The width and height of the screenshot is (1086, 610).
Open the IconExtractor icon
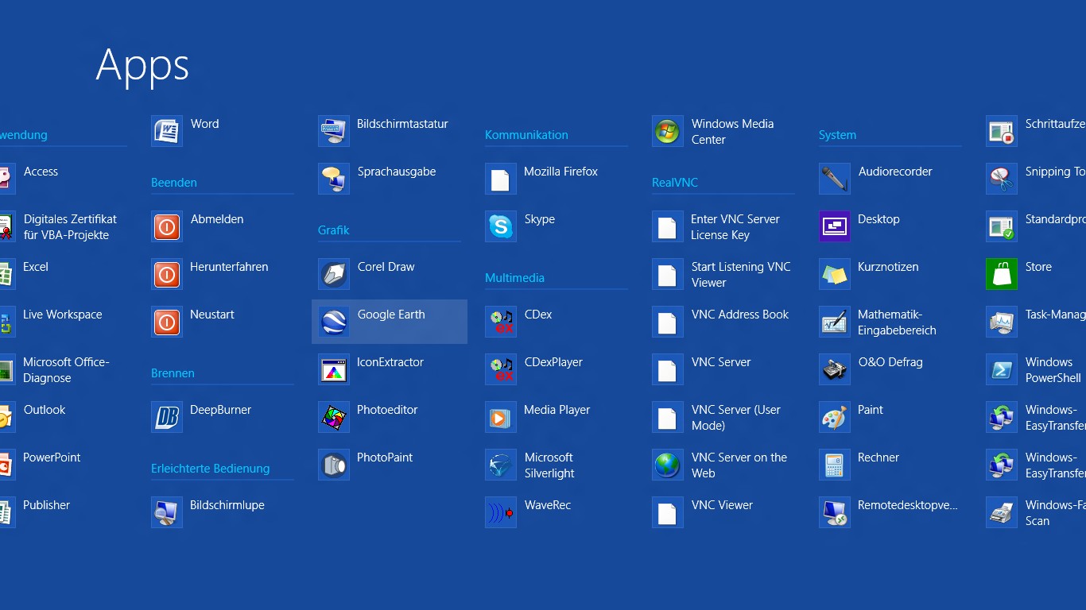[334, 369]
